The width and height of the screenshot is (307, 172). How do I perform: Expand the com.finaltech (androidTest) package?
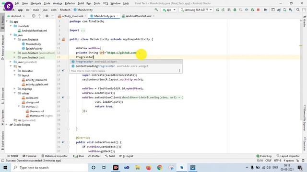pyautogui.click(x=15, y=53)
